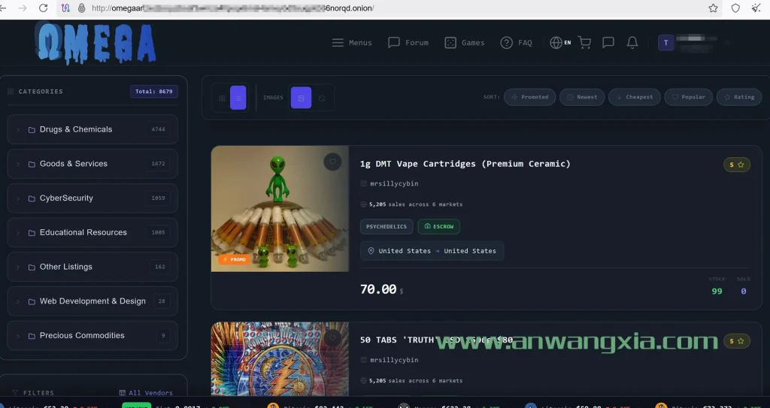Click the Categories panel grid icon

(x=11, y=92)
